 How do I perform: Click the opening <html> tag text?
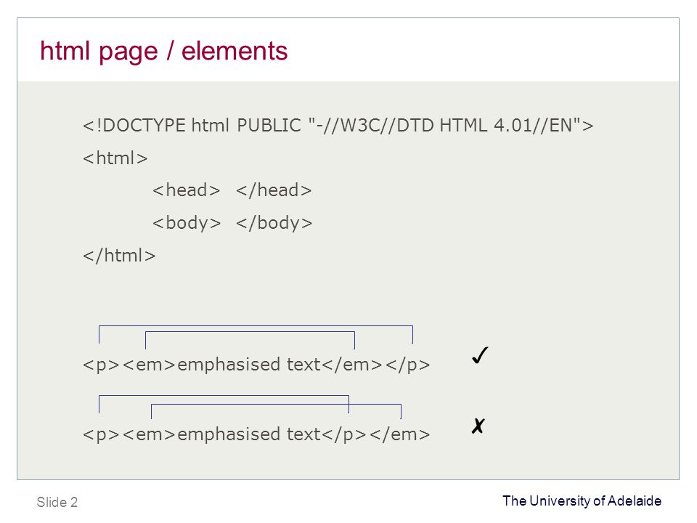[x=115, y=158]
